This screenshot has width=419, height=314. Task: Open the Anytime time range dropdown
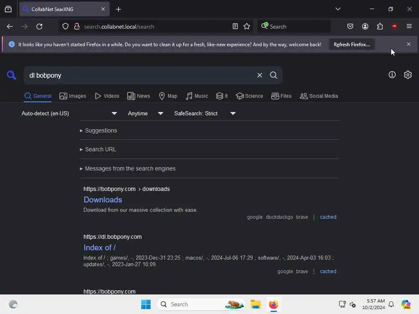click(145, 114)
